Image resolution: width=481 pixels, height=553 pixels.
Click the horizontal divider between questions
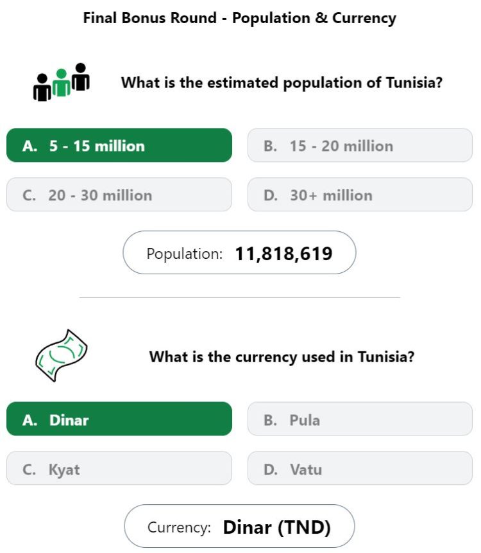tap(240, 297)
